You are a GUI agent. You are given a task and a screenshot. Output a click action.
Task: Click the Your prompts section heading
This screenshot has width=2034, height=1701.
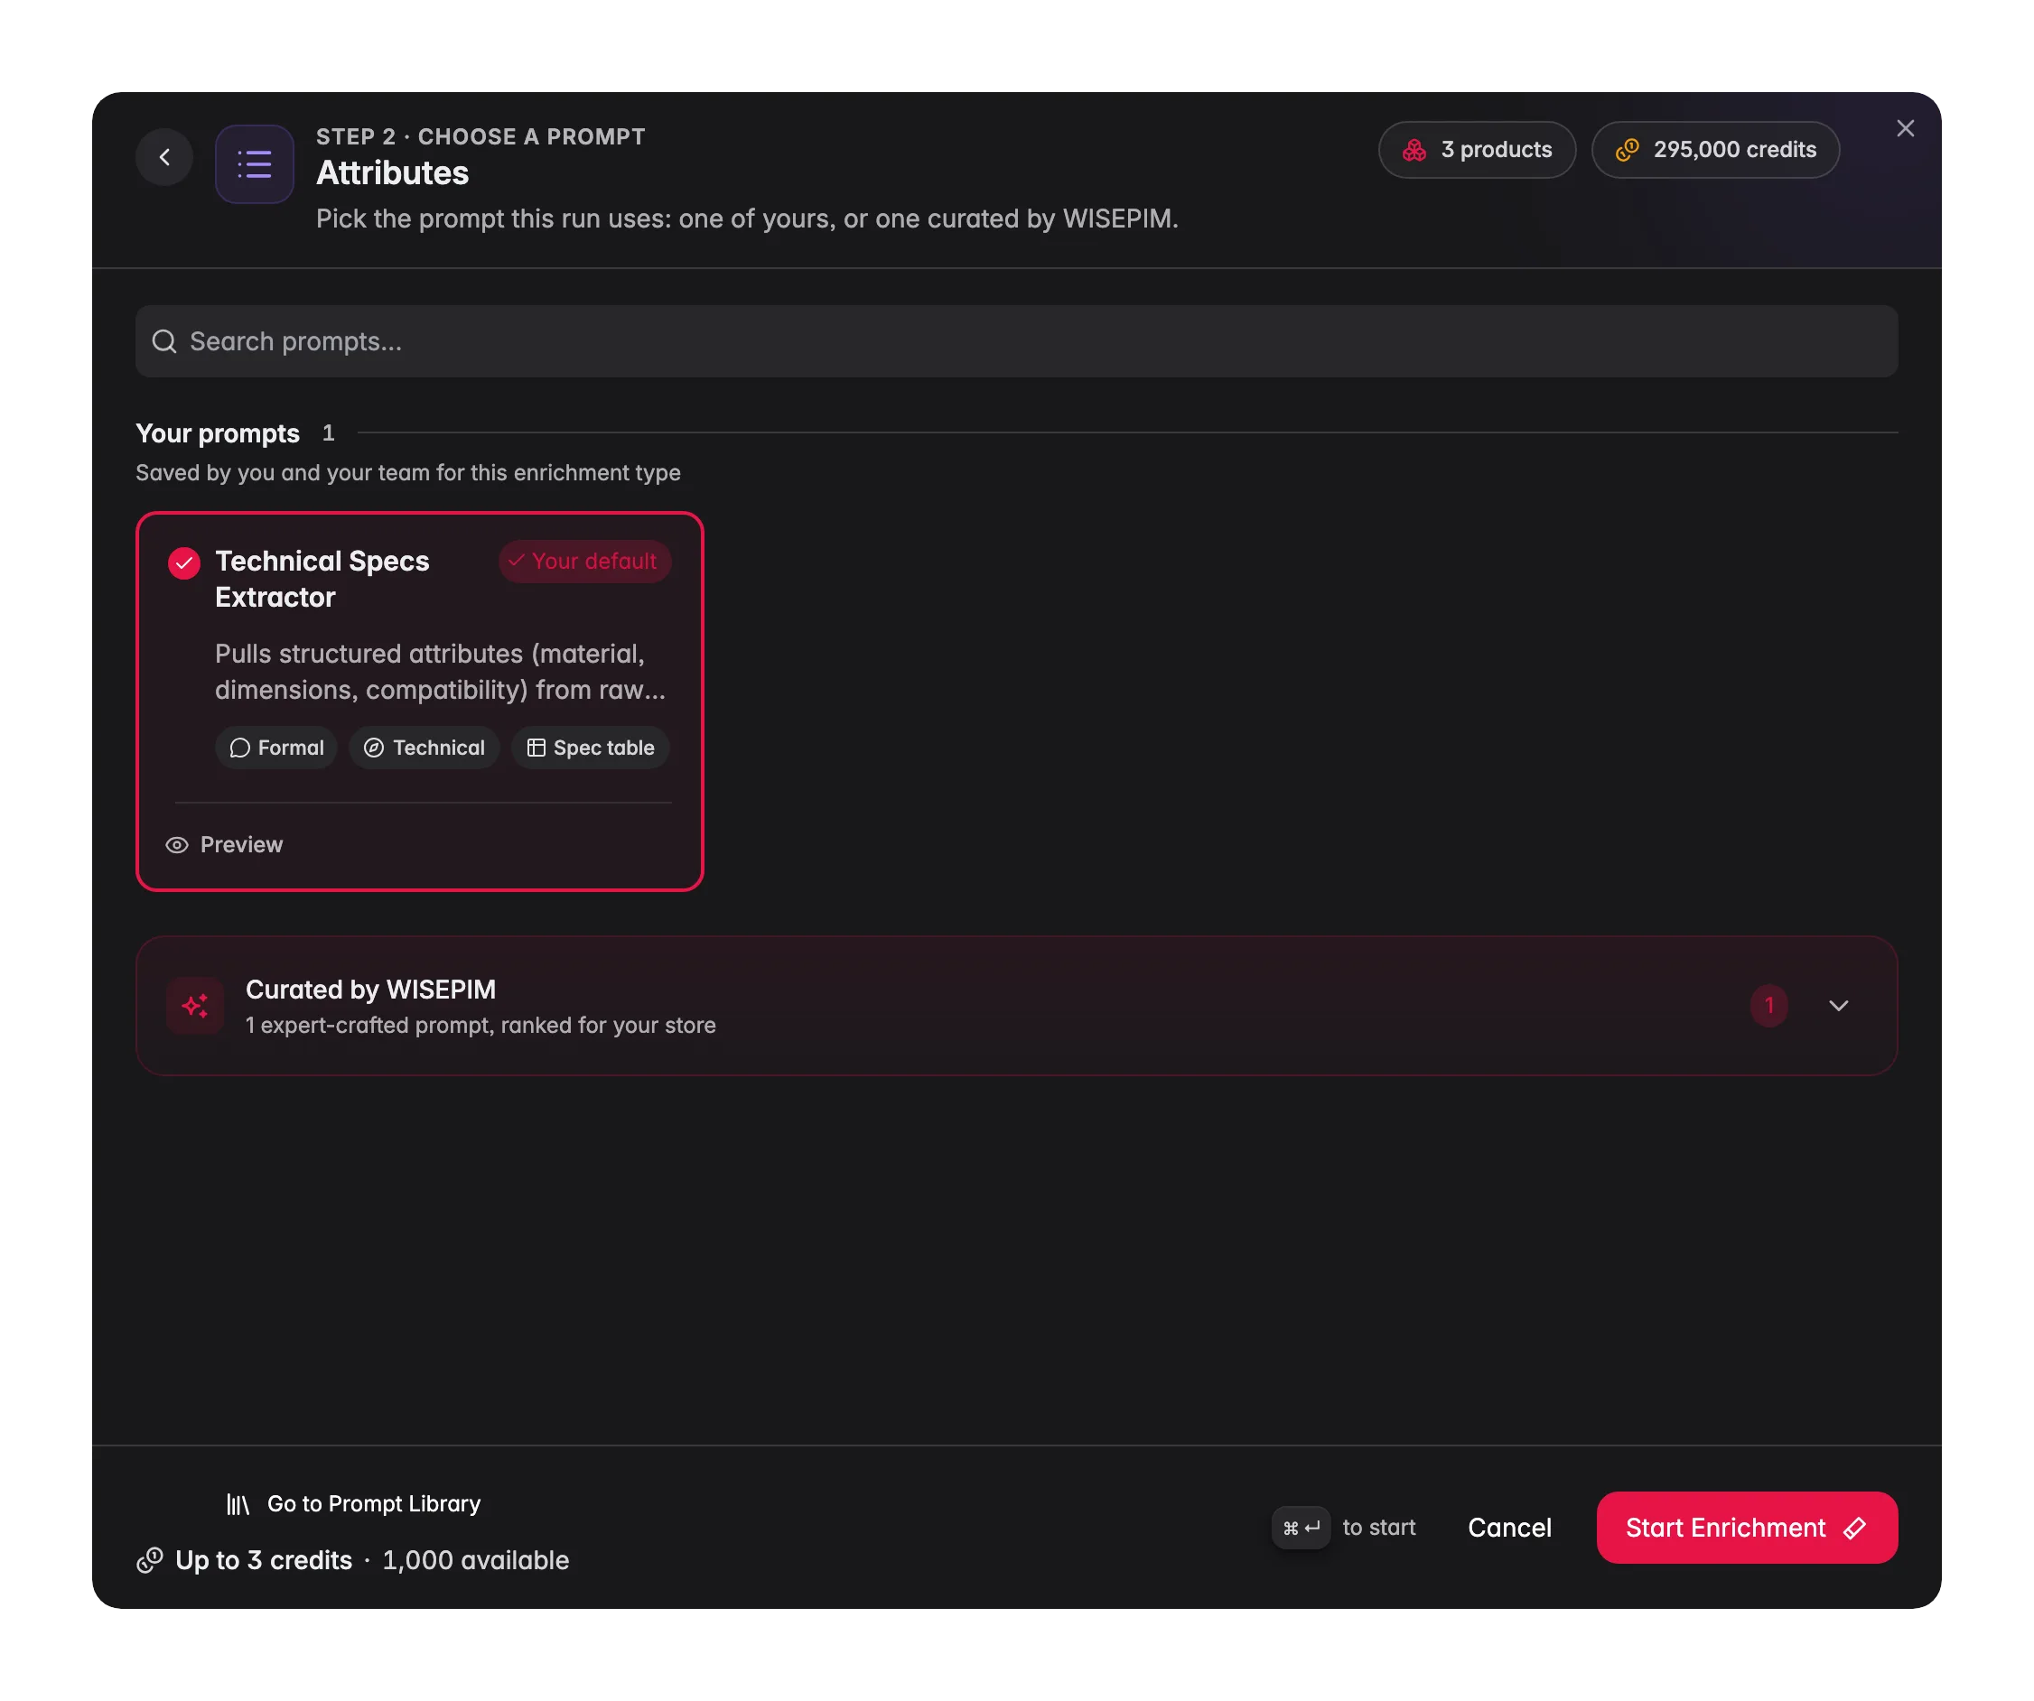tap(218, 432)
